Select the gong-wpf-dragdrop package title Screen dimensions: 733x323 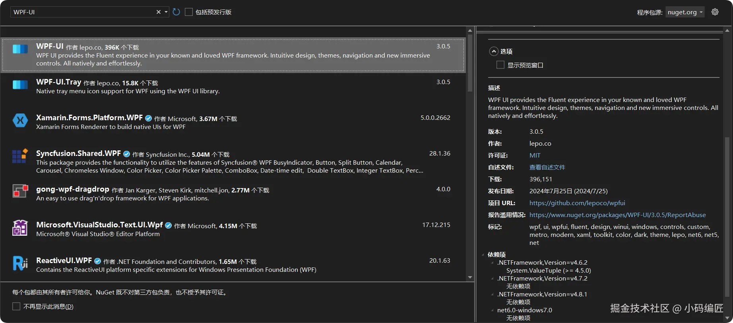tap(73, 189)
